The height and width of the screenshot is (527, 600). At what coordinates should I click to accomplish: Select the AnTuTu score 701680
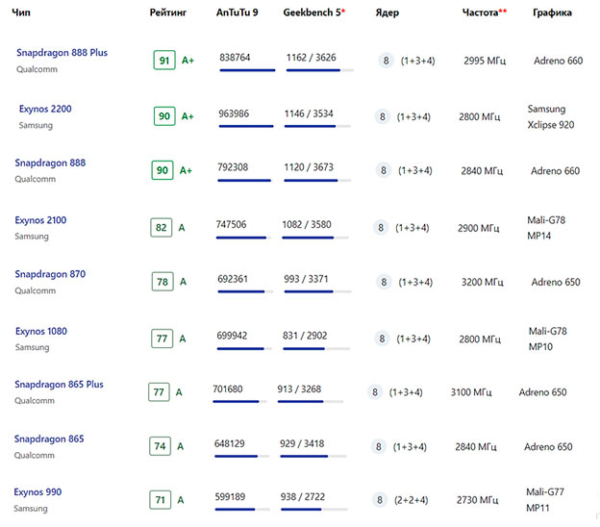coord(228,389)
